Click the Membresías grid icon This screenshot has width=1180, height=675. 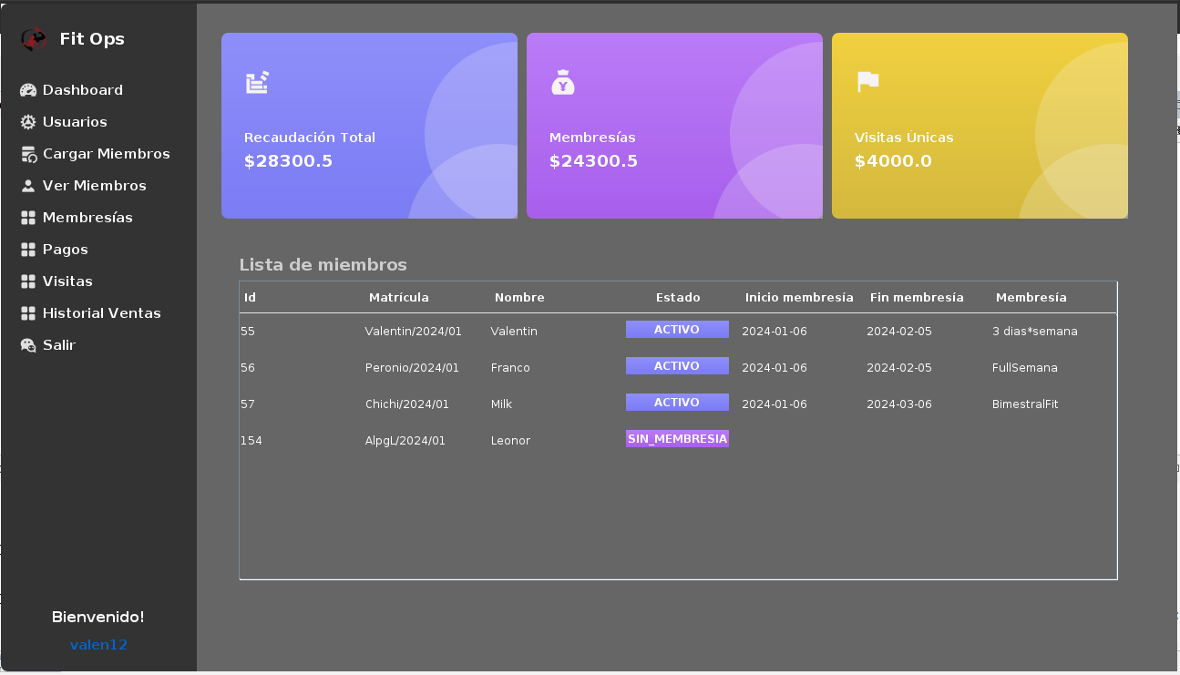(x=28, y=218)
